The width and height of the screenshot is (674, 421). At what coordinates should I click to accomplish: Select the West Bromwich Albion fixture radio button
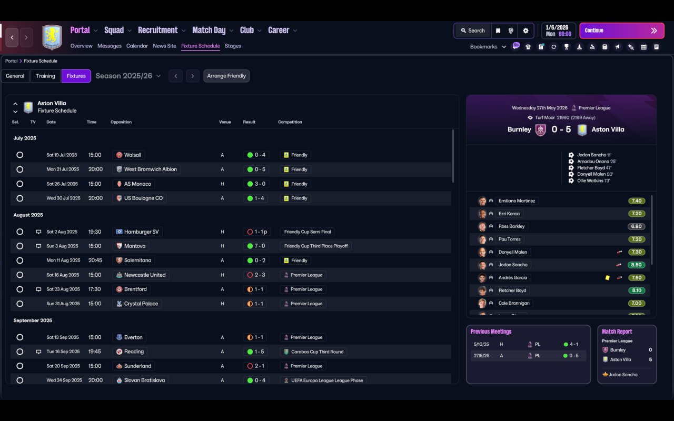20,169
